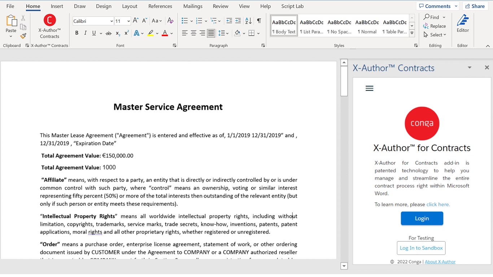This screenshot has width=493, height=277.
Task: Toggle italic formatting
Action: click(86, 33)
